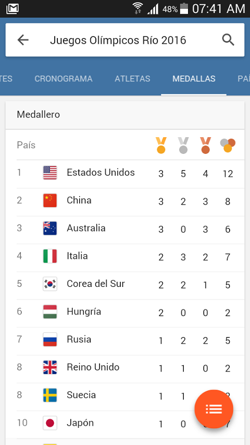Tap the silver medal column icon
The height and width of the screenshot is (445, 250).
(x=183, y=146)
